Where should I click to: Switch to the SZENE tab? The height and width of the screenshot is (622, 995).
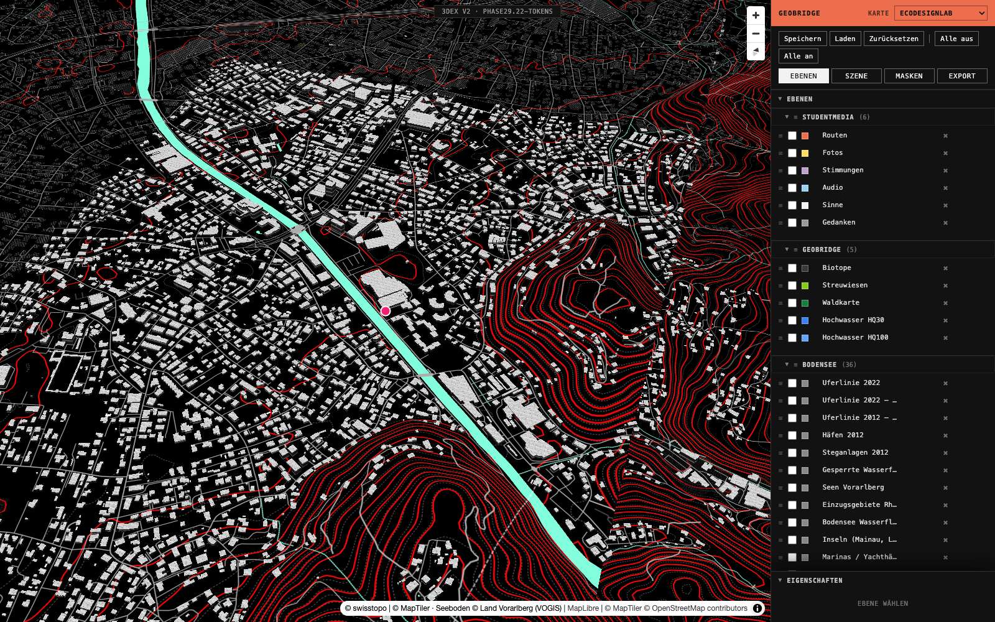click(856, 76)
